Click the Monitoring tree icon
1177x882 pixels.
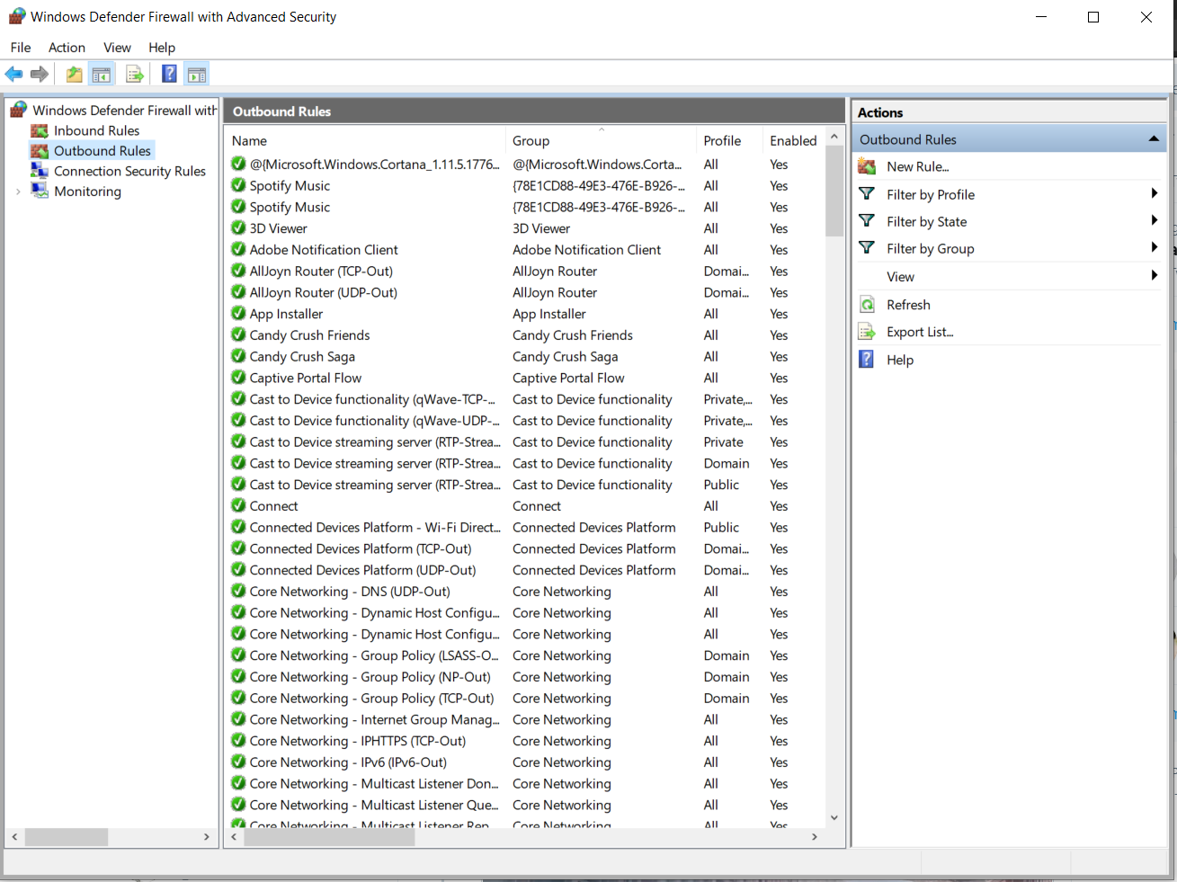(x=40, y=191)
